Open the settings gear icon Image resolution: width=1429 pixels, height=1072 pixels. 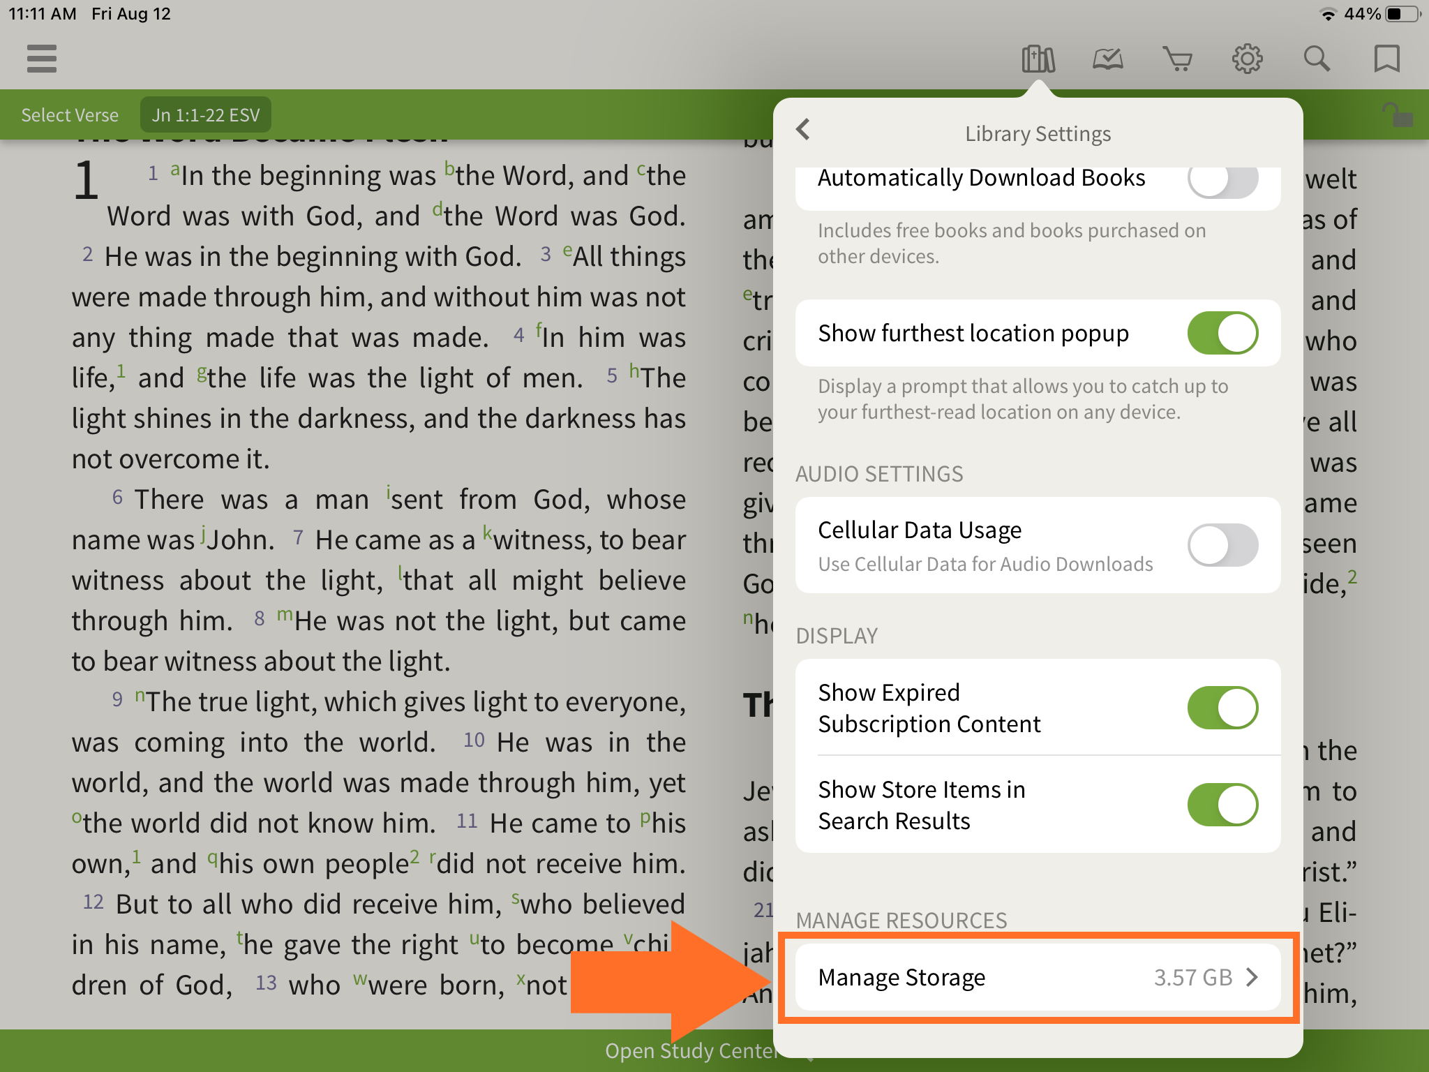pos(1247,59)
